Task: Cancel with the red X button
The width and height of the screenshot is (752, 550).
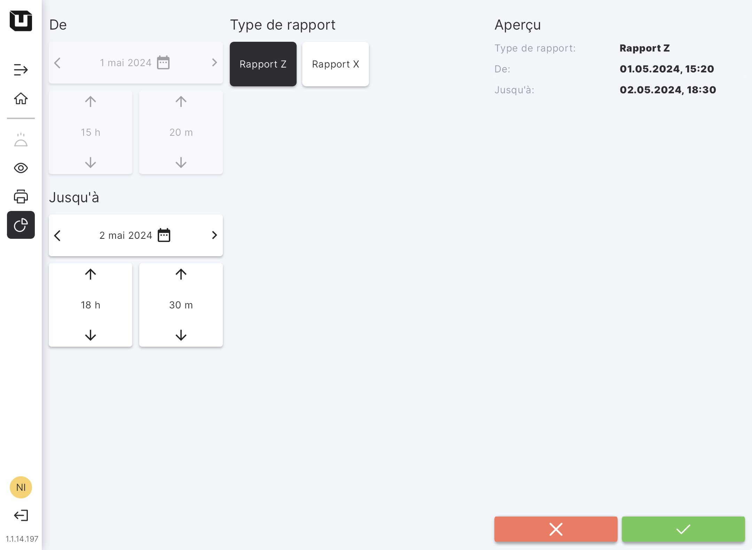Action: (x=556, y=529)
